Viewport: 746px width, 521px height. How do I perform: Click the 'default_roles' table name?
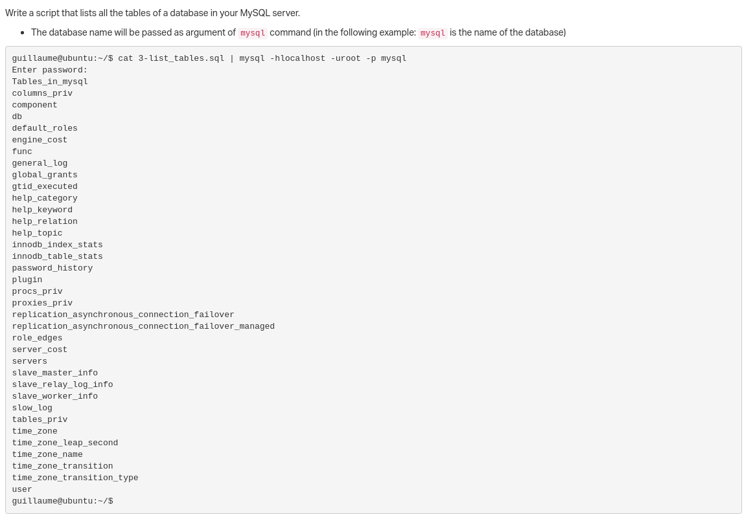[45, 128]
